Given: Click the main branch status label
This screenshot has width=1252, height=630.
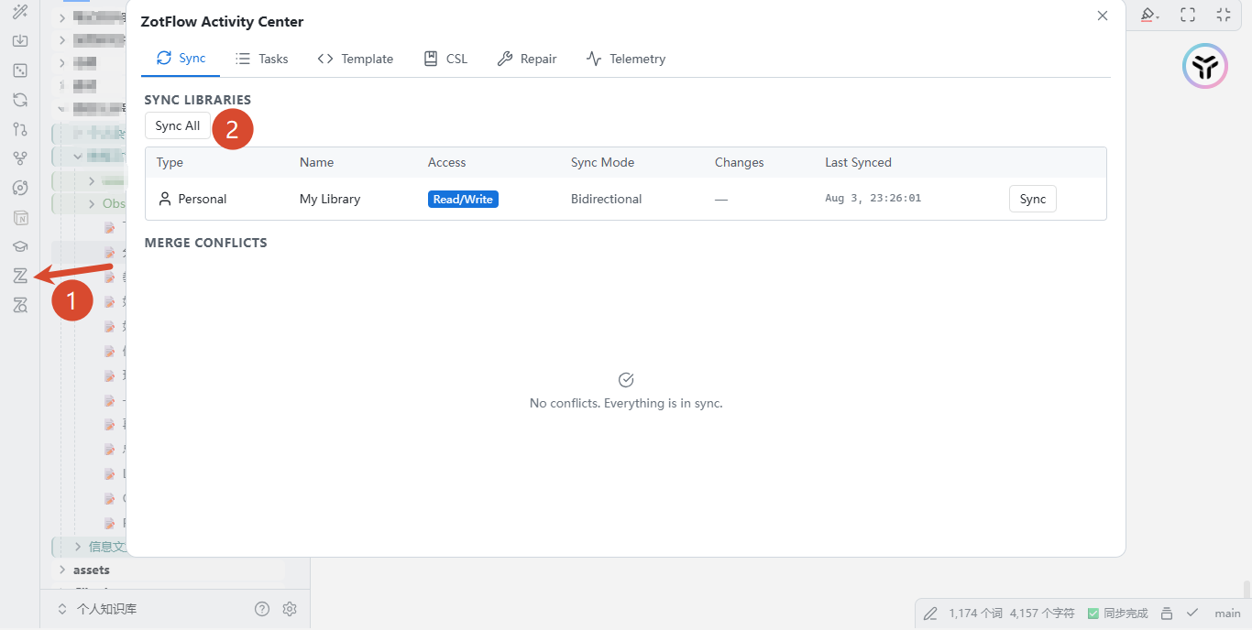Looking at the screenshot, I should (1227, 614).
